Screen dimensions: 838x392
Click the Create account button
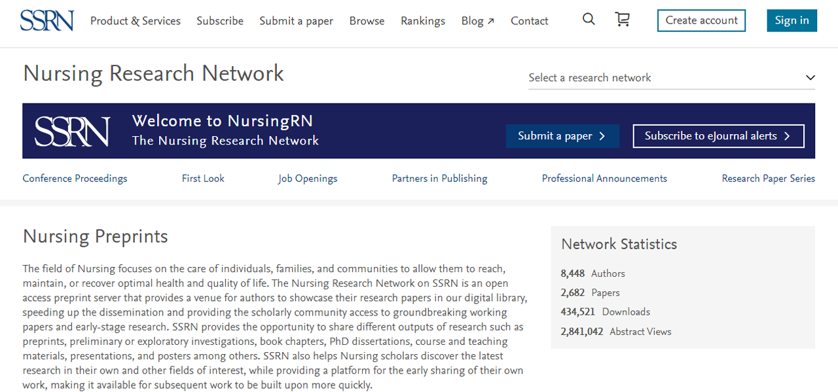pos(701,20)
